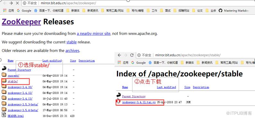The image size is (255, 118).
Task: Select the date 16-Jul-2018 11:40
Action: 55,99
